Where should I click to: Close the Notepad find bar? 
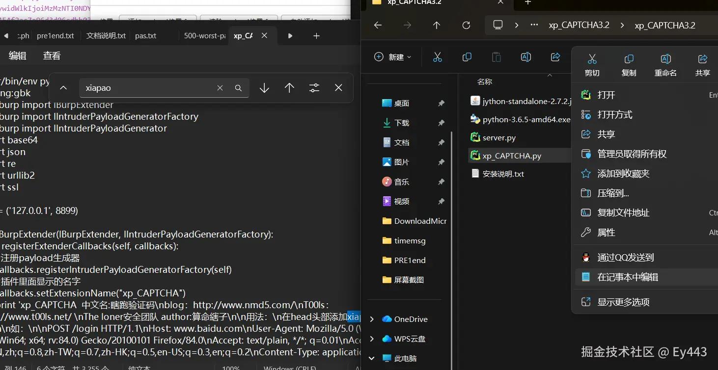(338, 88)
